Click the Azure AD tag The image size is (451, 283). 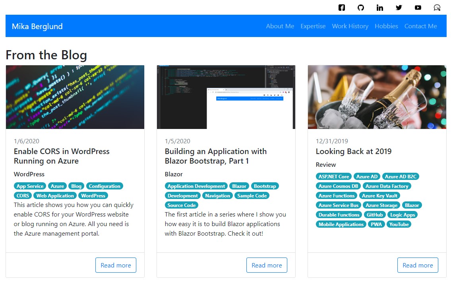[x=367, y=177]
